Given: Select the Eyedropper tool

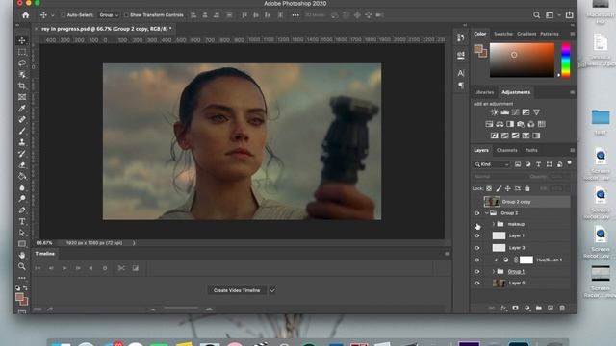Looking at the screenshot, I should (22, 108).
